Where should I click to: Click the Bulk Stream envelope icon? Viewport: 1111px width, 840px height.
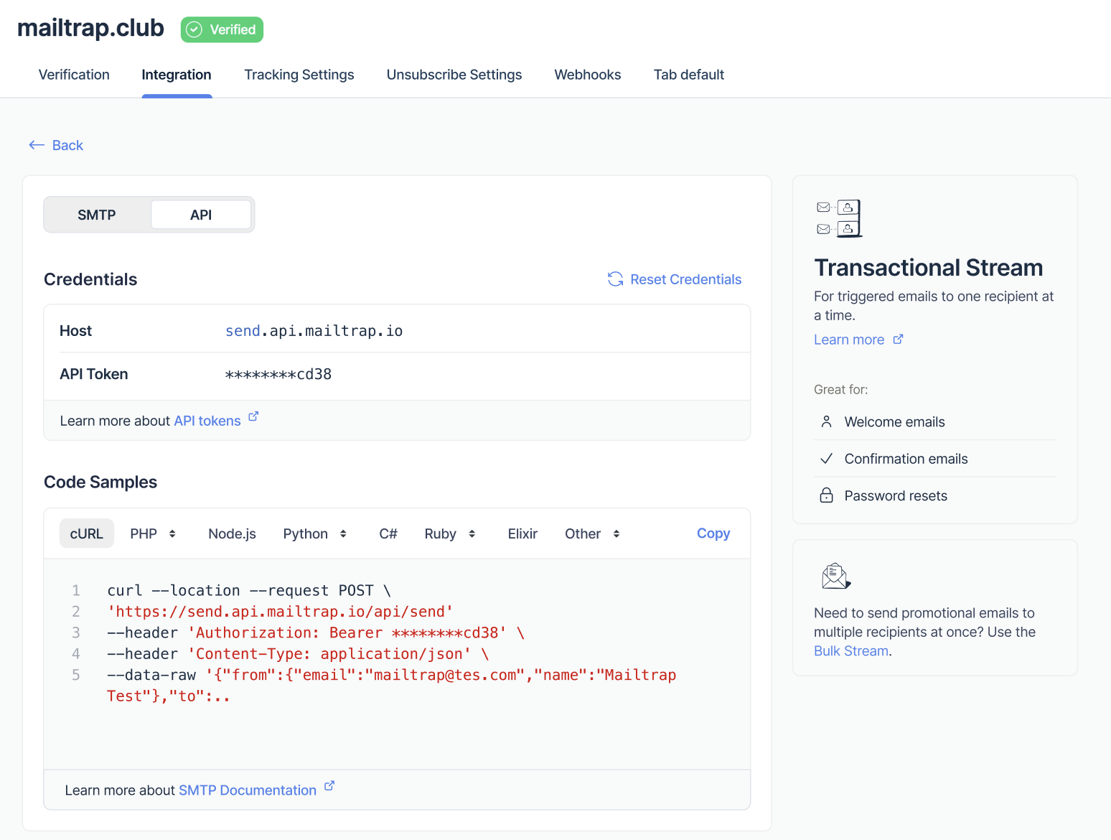835,576
